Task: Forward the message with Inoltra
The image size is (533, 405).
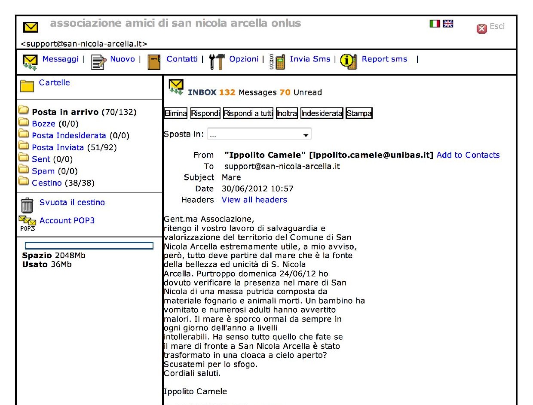Action: [x=287, y=113]
